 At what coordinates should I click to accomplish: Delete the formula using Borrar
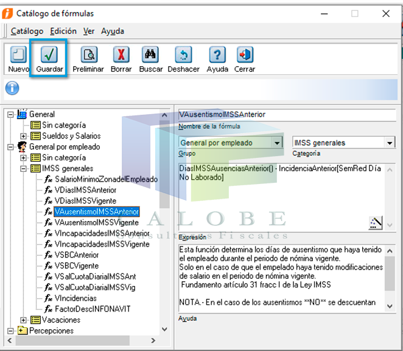click(121, 55)
